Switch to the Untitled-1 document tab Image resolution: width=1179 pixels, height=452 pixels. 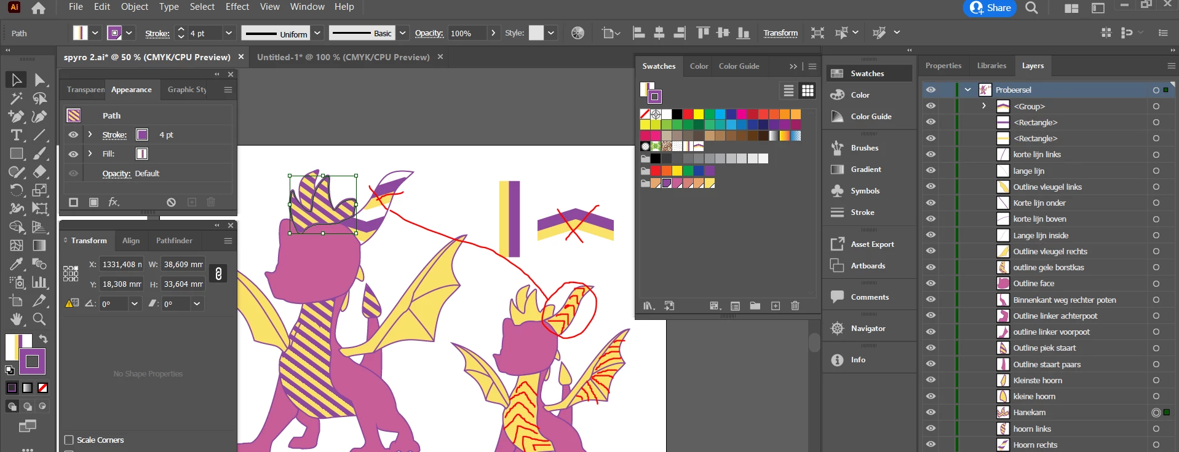pos(343,57)
